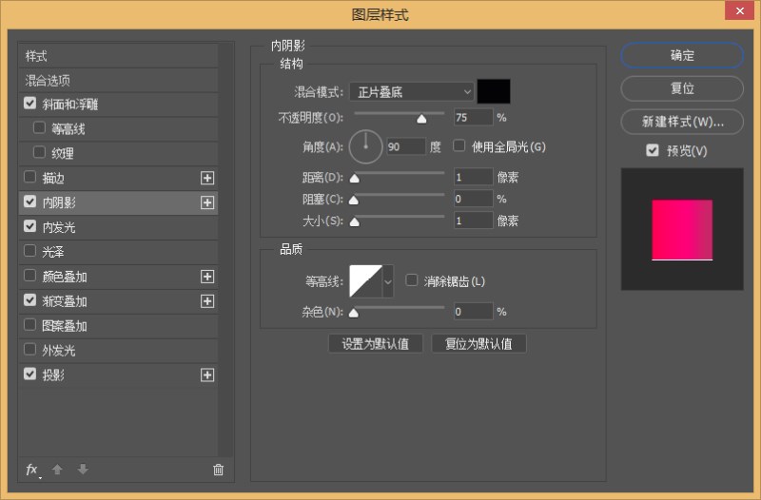The width and height of the screenshot is (761, 500).
Task: Uncheck the 内发光 checkbox
Action: tap(30, 226)
